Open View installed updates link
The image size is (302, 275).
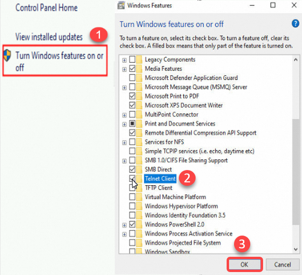[49, 37]
